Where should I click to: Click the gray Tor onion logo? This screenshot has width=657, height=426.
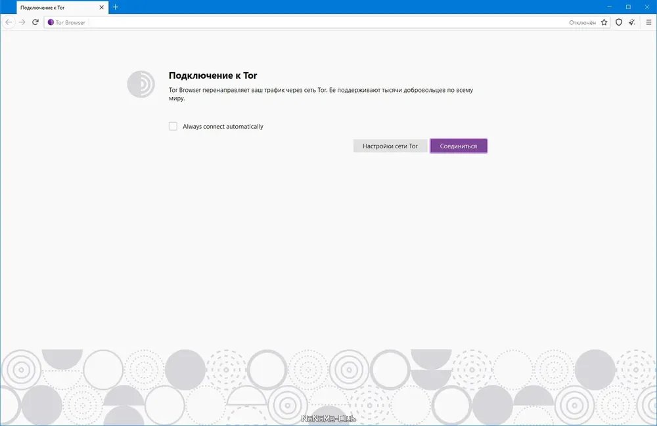pos(141,84)
